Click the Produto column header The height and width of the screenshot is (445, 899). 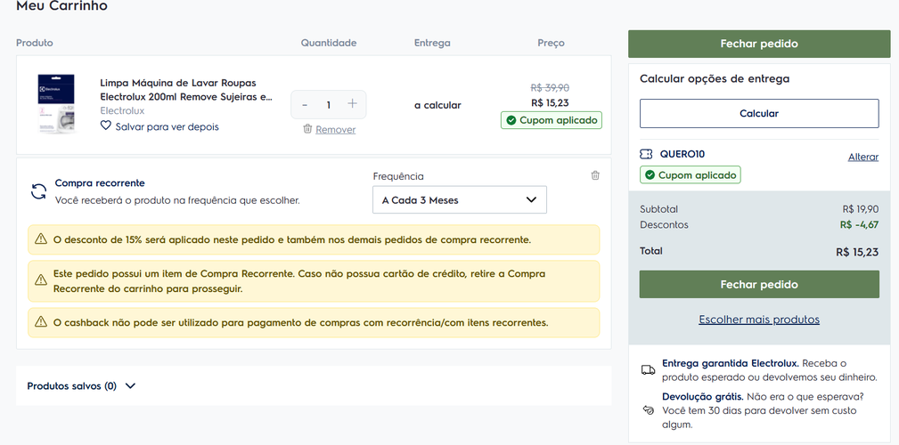[35, 43]
